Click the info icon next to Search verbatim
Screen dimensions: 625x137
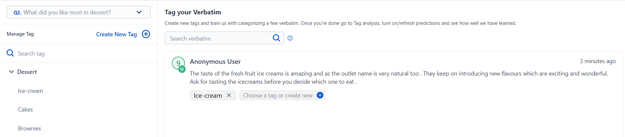click(x=290, y=38)
